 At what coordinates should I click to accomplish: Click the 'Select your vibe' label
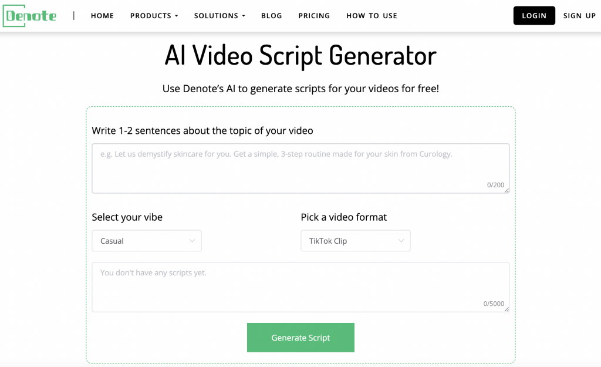127,217
